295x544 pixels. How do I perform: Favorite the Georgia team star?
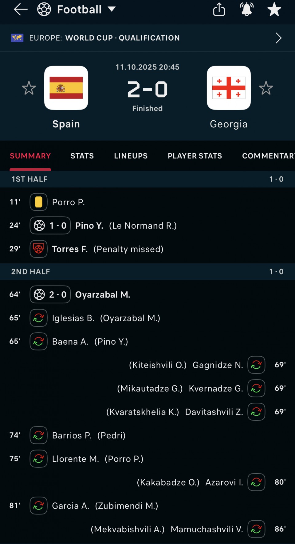[x=266, y=88]
